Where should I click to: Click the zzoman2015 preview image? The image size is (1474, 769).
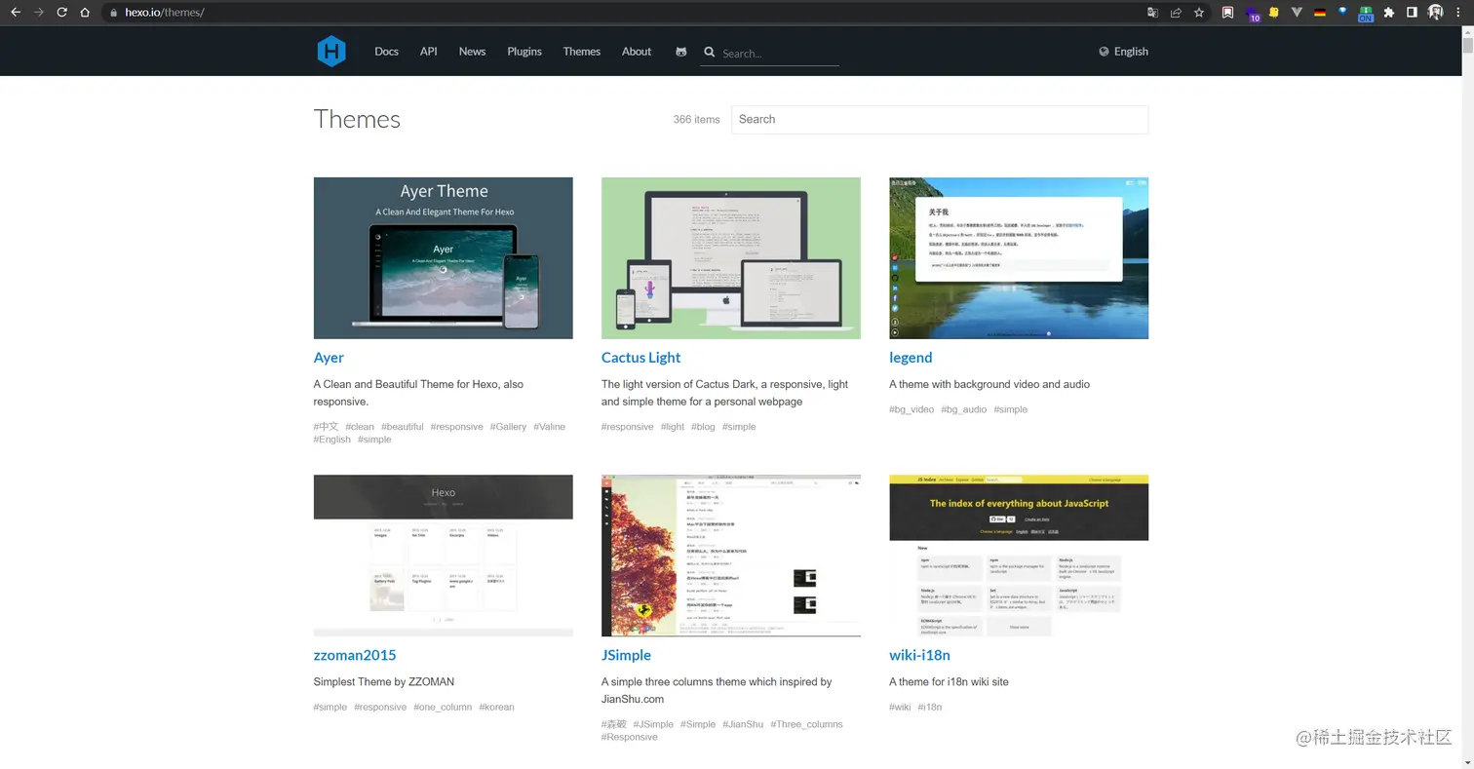[444, 556]
